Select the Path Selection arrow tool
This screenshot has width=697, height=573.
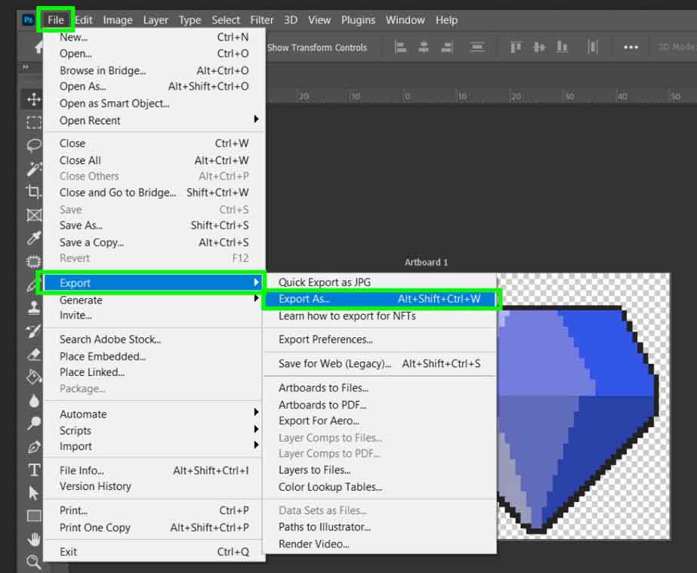34,493
